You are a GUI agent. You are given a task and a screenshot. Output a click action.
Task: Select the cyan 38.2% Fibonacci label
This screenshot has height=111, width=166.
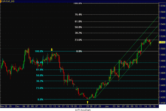(40, 81)
